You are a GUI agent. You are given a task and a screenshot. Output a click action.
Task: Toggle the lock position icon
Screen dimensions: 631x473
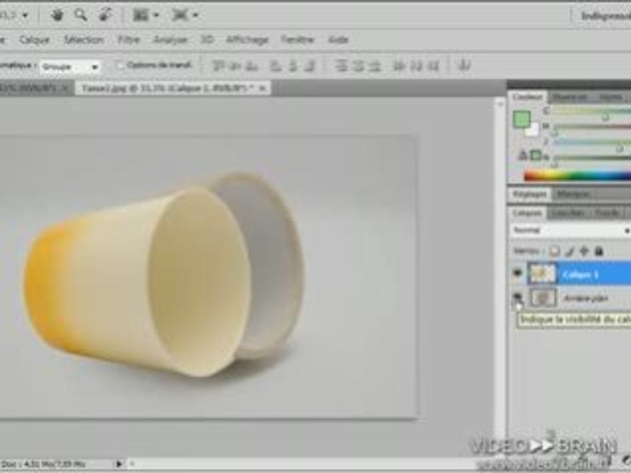pyautogui.click(x=584, y=252)
